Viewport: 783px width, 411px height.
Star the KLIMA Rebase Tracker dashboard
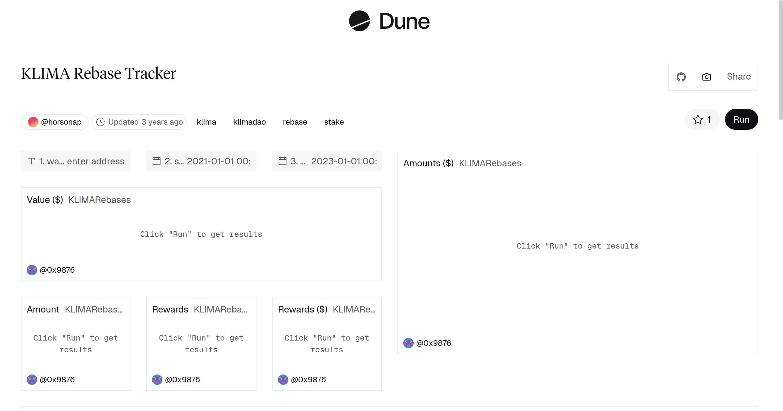(698, 119)
